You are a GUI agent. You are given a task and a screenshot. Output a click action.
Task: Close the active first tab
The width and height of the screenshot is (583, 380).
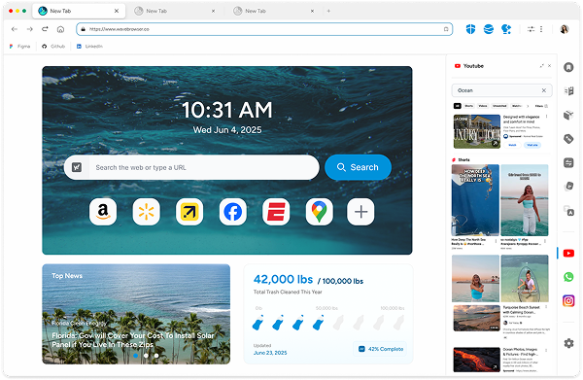117,11
